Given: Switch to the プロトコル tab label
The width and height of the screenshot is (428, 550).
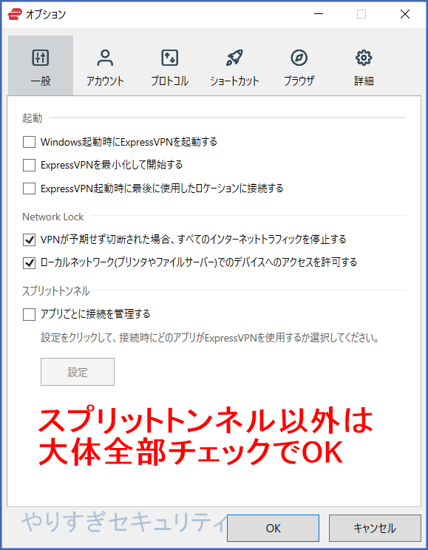Looking at the screenshot, I should tap(169, 81).
